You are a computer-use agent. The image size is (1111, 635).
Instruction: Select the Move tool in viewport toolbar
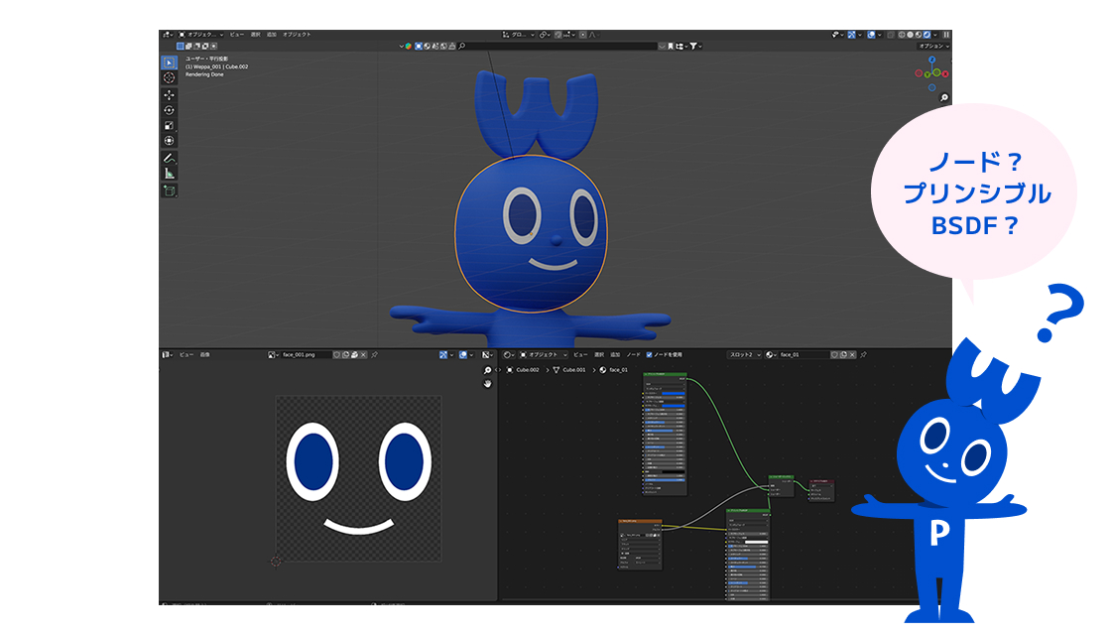click(169, 94)
